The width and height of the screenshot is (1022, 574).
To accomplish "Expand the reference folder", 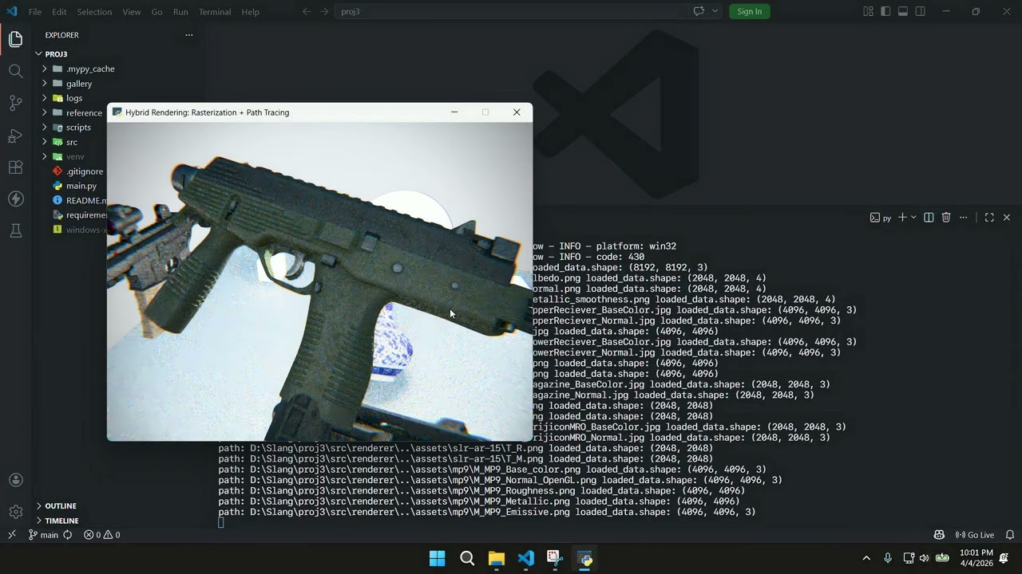I will [x=70, y=112].
